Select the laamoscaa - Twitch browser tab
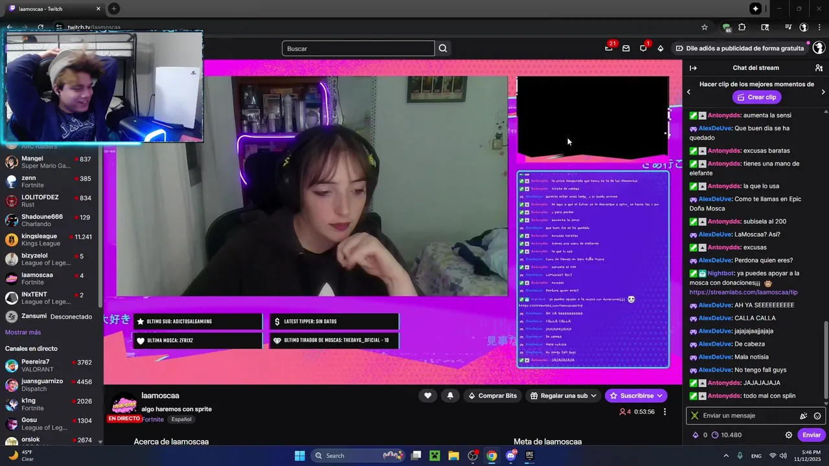The width and height of the screenshot is (829, 466). [55, 8]
